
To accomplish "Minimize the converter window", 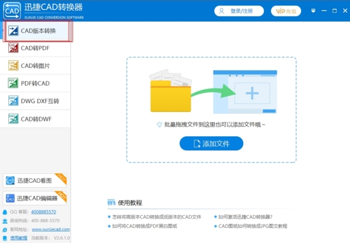I will click(324, 11).
